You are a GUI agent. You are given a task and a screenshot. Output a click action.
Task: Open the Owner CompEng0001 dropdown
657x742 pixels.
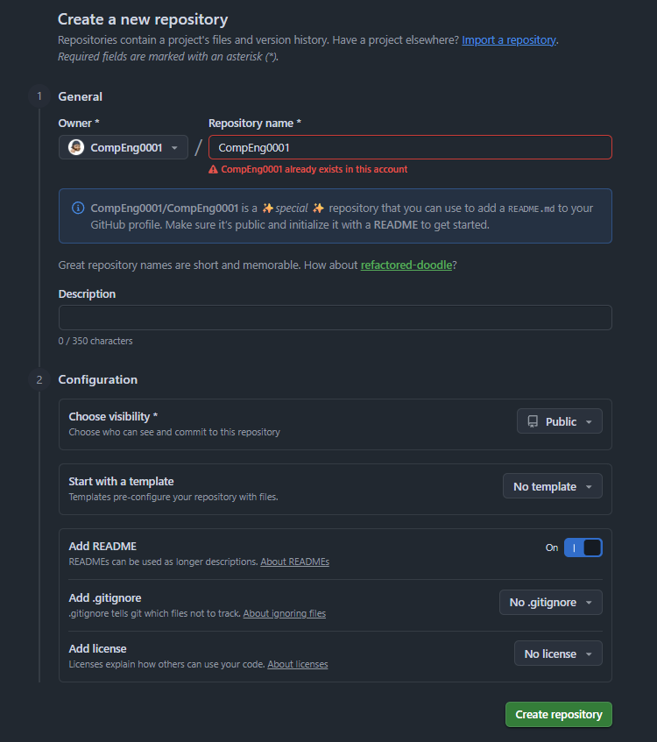tap(124, 147)
